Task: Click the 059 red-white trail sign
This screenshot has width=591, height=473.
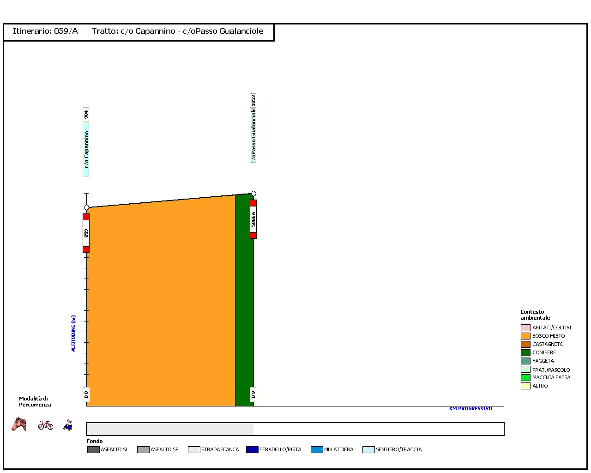Action: pos(86,233)
